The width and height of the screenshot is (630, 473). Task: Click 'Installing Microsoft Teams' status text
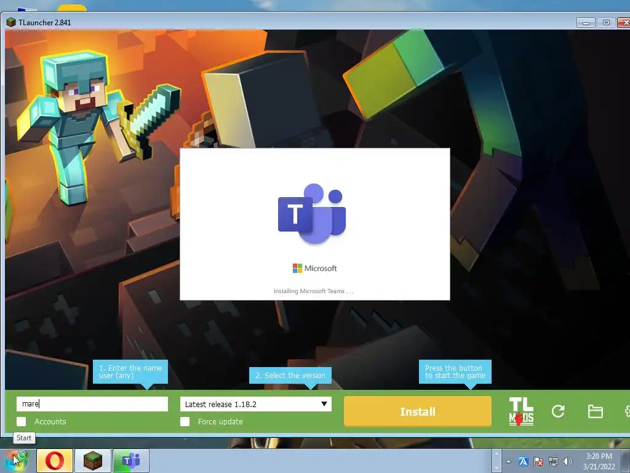313,291
